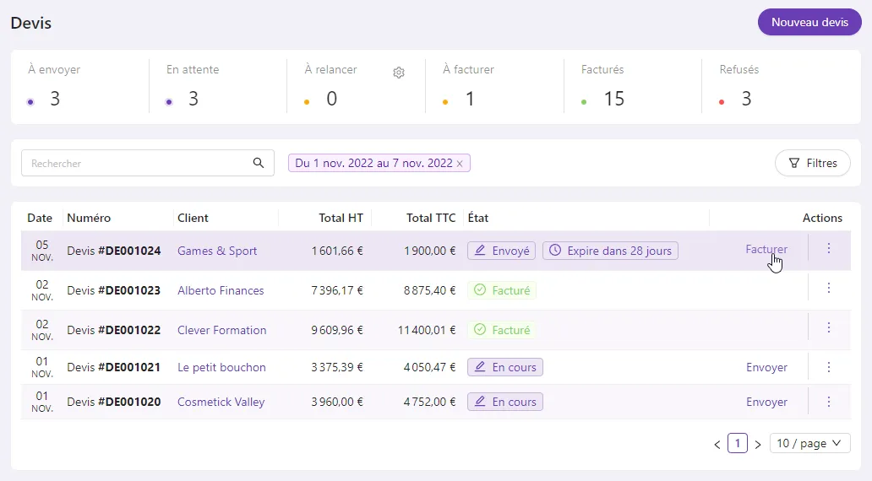Viewport: 872px width, 481px height.
Task: Select the À envoyer status tab
Action: (80, 87)
